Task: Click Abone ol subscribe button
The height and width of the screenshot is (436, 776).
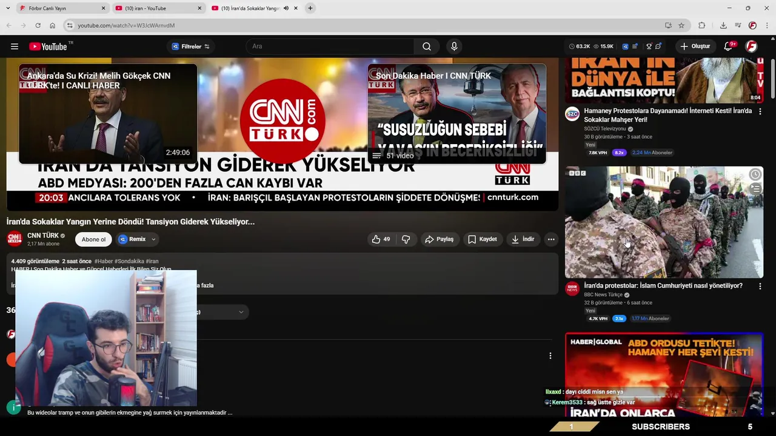Action: click(x=93, y=239)
